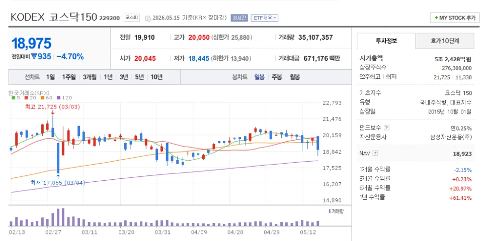
Task: Click the red 20-day moving average legend marker
Action: pos(26,98)
